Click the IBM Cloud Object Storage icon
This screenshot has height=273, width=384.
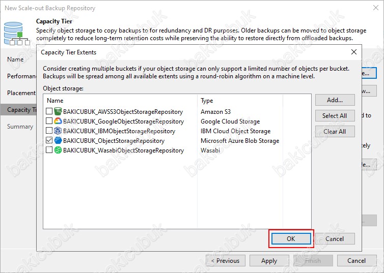58,131
